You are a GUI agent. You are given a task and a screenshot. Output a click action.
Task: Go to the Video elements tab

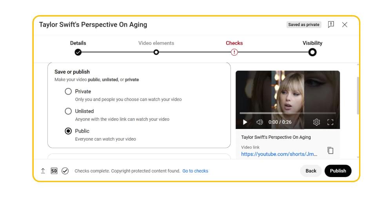point(156,43)
